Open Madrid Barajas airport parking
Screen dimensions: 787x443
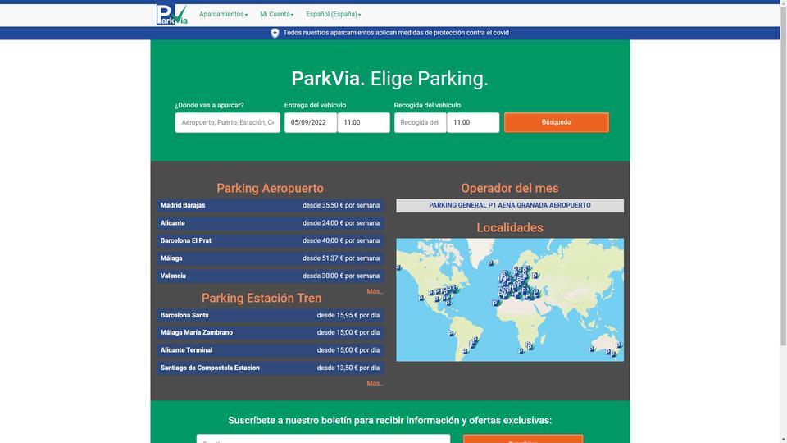[x=271, y=205]
